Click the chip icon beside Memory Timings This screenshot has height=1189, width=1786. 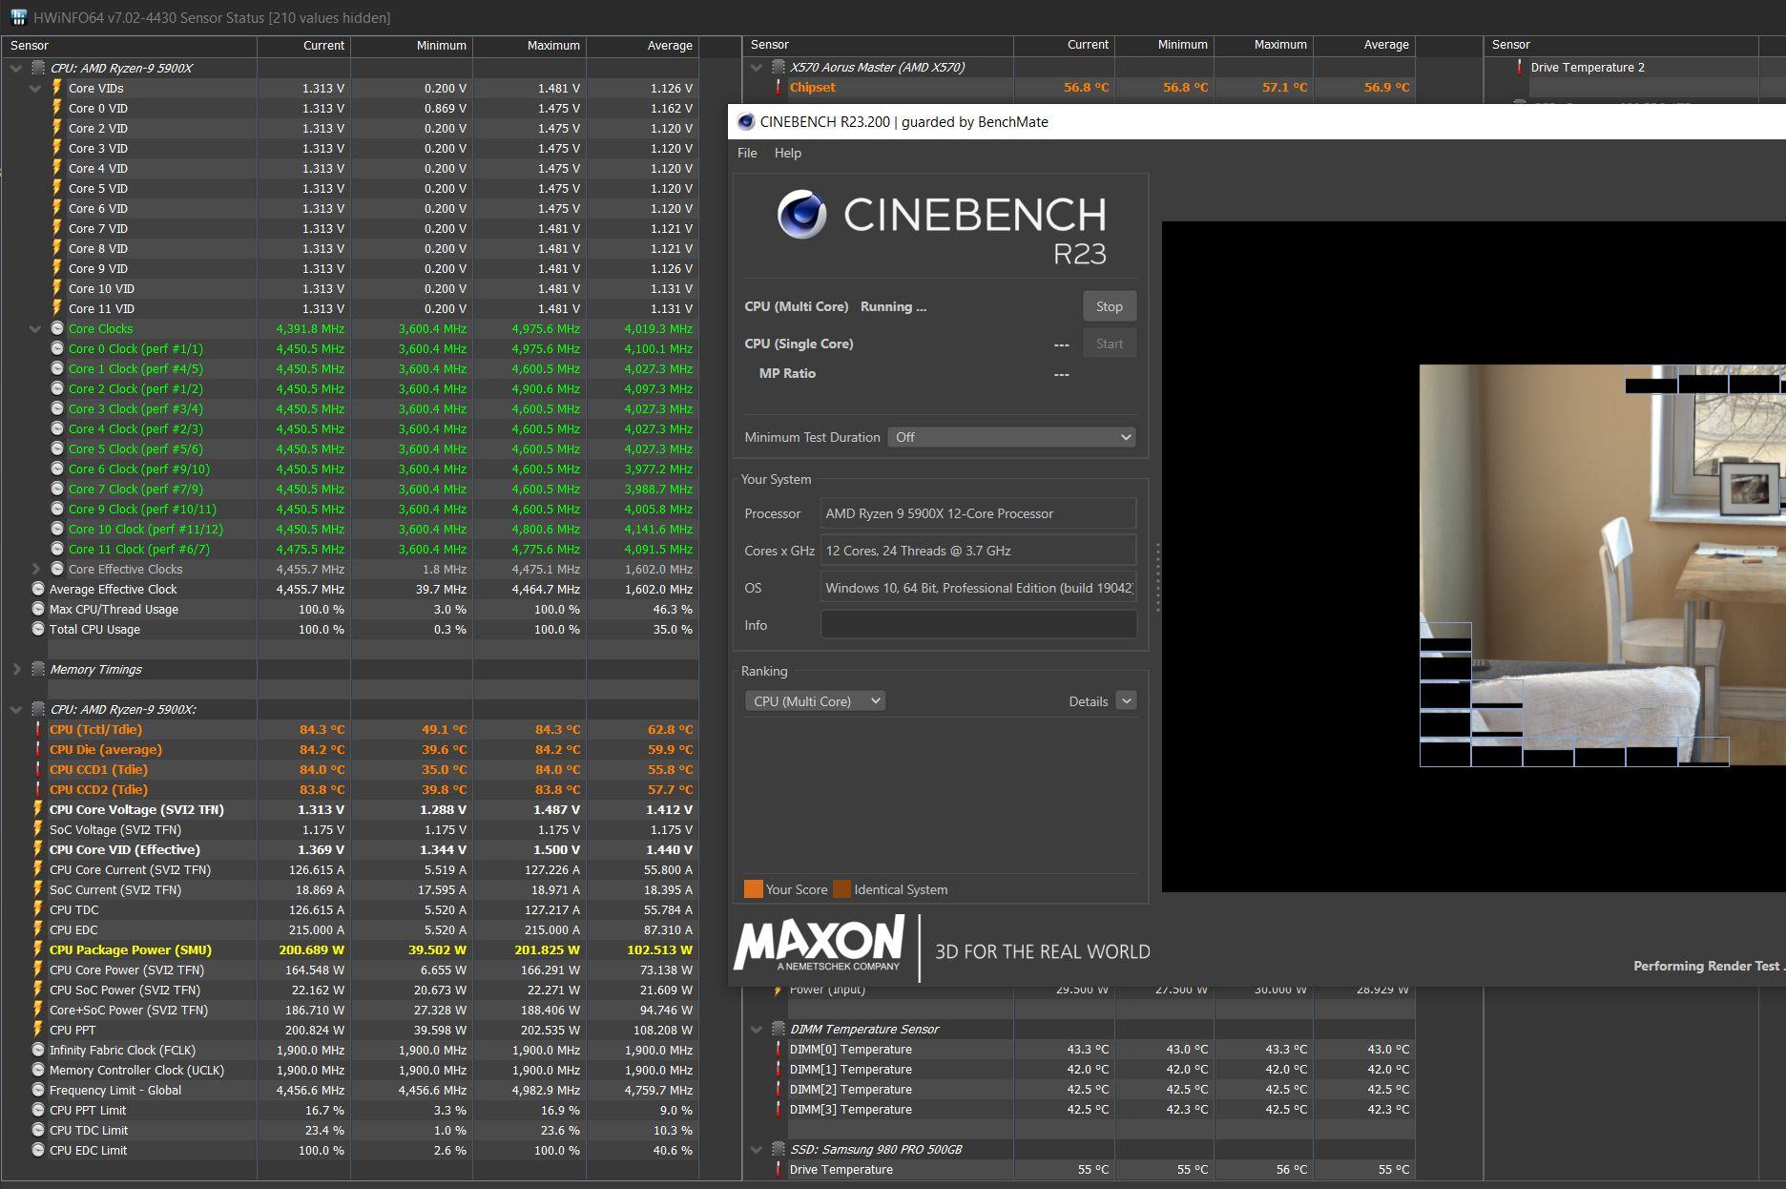38,669
